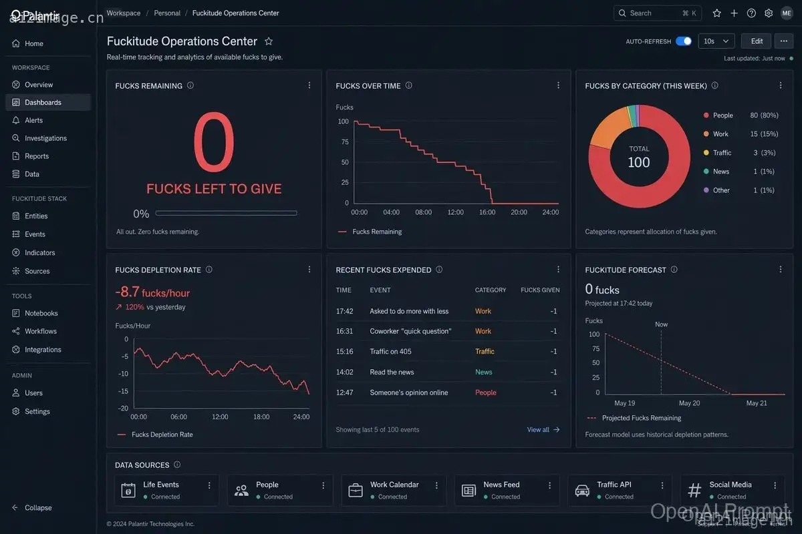Click the Work Calendar briefcase icon
The image size is (802, 534).
tap(356, 491)
